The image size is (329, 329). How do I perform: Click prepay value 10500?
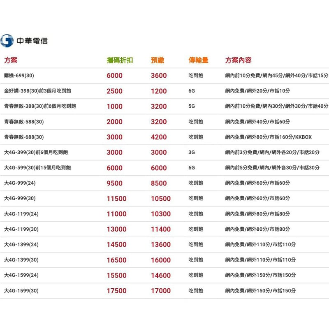[161, 199]
